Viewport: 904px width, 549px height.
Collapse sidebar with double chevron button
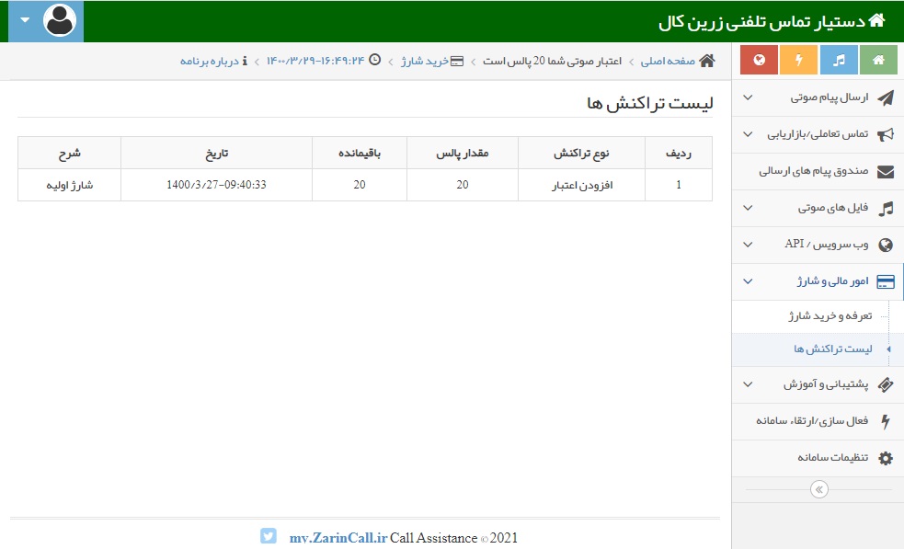(819, 489)
